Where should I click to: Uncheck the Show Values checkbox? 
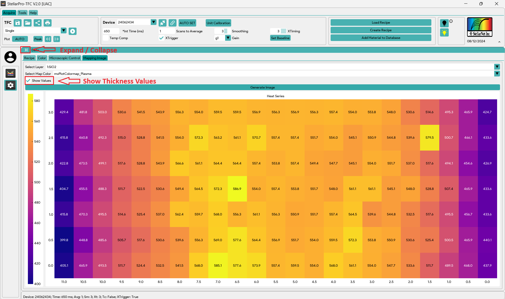coord(28,81)
